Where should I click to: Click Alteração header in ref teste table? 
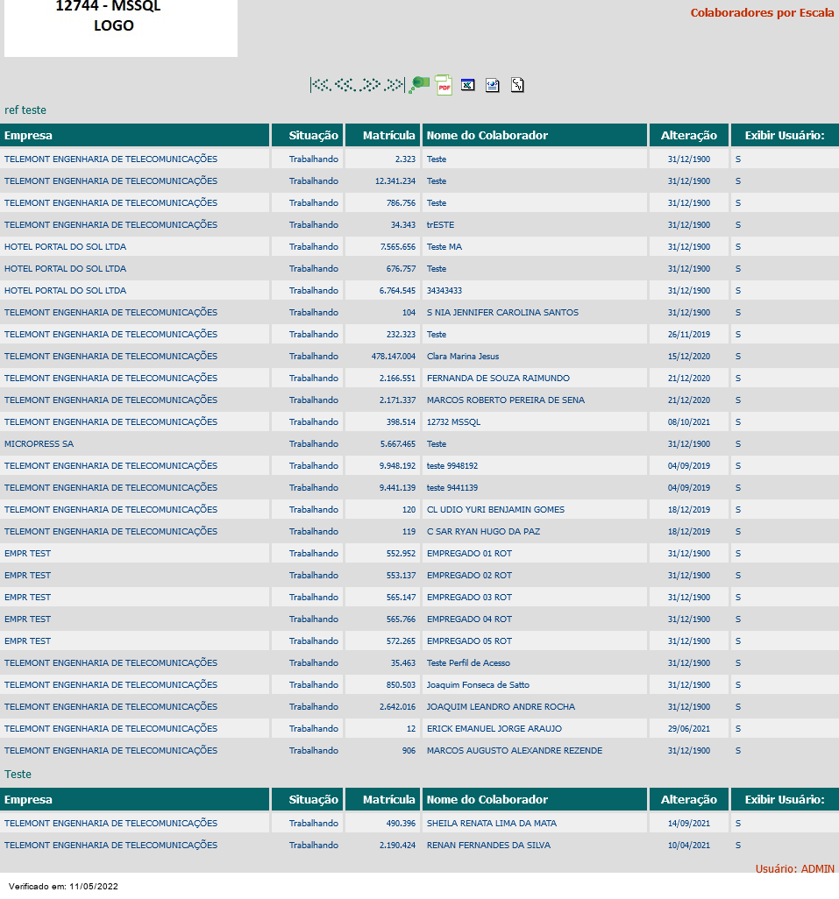coord(689,135)
